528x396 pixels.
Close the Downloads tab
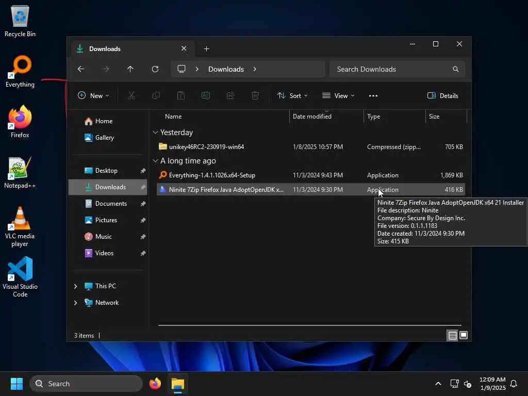tap(184, 48)
